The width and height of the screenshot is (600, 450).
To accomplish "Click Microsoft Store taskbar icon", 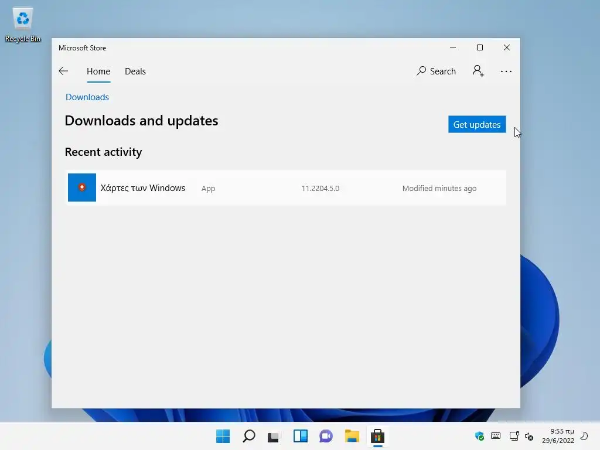I will click(x=378, y=436).
